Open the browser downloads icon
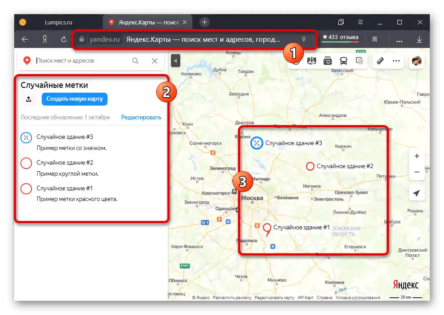The height and width of the screenshot is (315, 444). click(420, 39)
